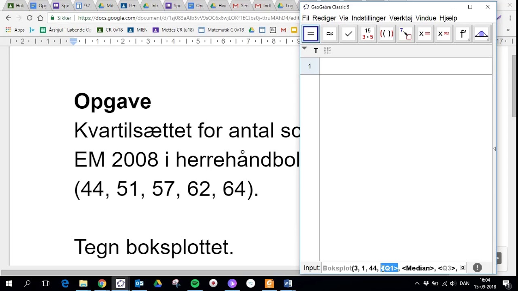Click the virtual keyboard icon in CAS style bar

[327, 51]
